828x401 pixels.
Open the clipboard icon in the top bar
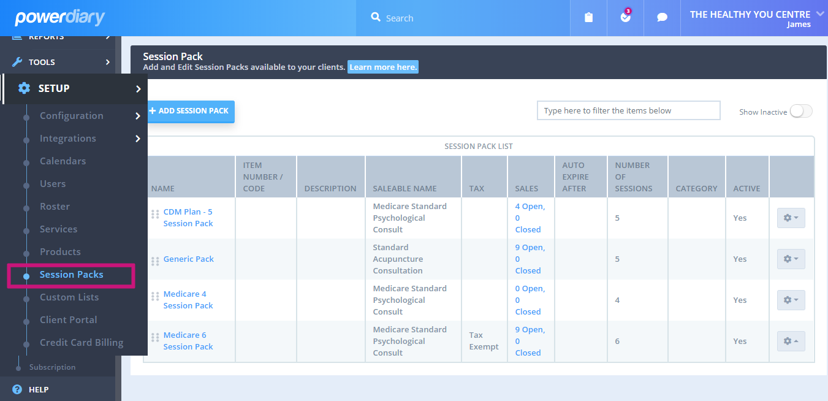[588, 17]
